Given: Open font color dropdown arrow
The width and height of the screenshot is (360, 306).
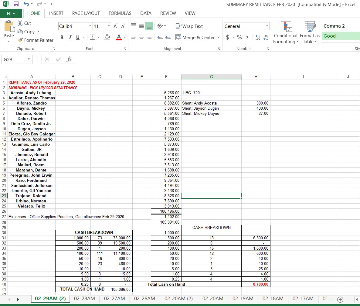Looking at the screenshot, I should pyautogui.click(x=125, y=37).
